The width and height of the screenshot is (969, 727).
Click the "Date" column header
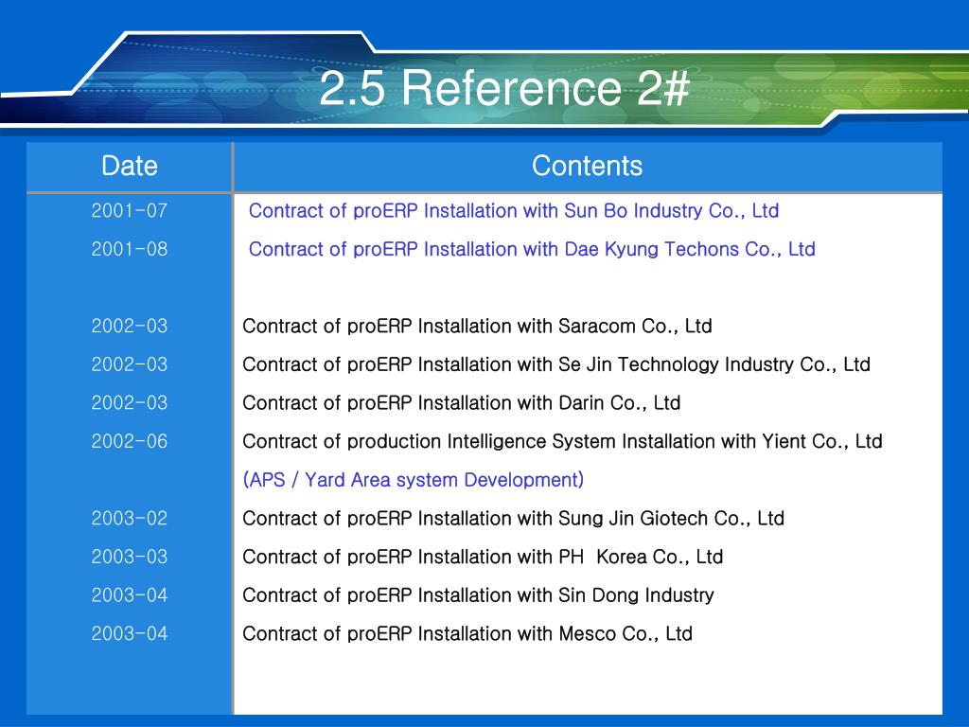click(129, 166)
